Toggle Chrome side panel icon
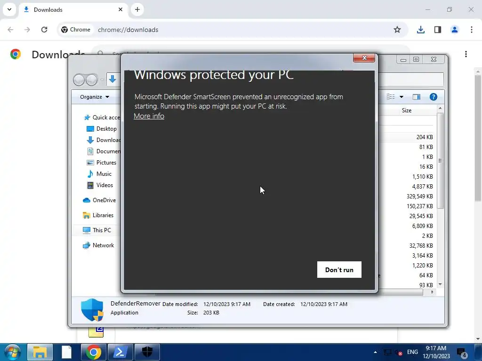Viewport: 482px width, 361px height. pyautogui.click(x=438, y=30)
